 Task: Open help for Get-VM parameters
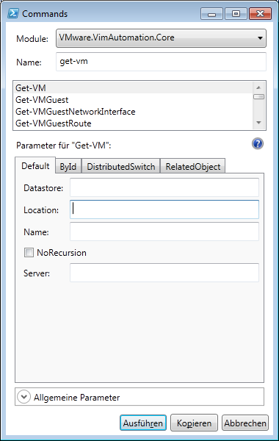tap(258, 144)
